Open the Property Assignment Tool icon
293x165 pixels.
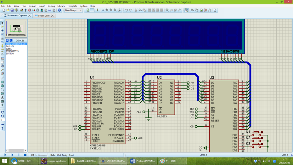(196, 10)
